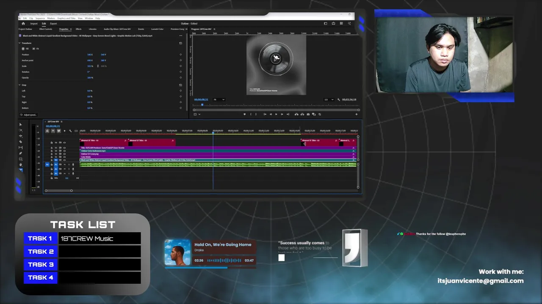Select the Selection tool arrow
Image resolution: width=542 pixels, height=304 pixels.
[21, 125]
